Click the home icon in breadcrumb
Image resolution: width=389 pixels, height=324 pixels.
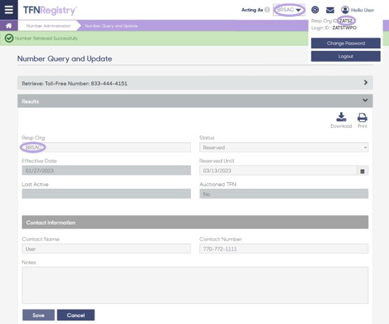(x=8, y=26)
